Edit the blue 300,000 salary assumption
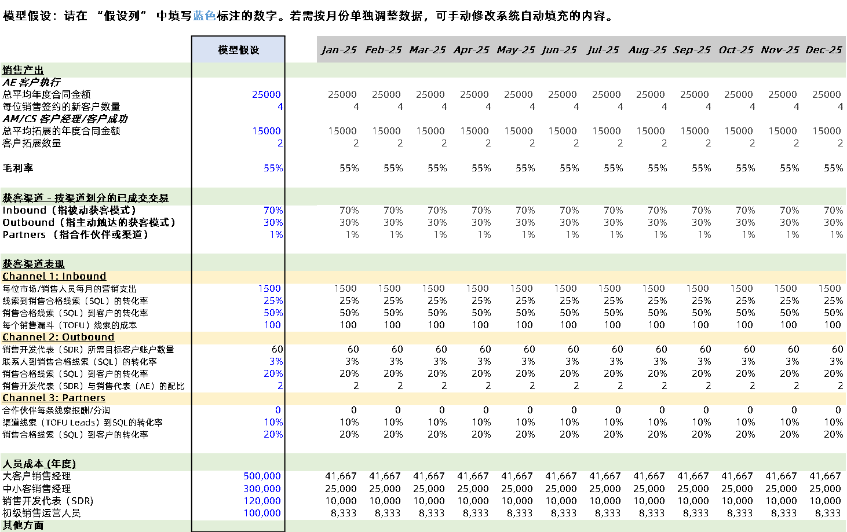 coord(262,489)
